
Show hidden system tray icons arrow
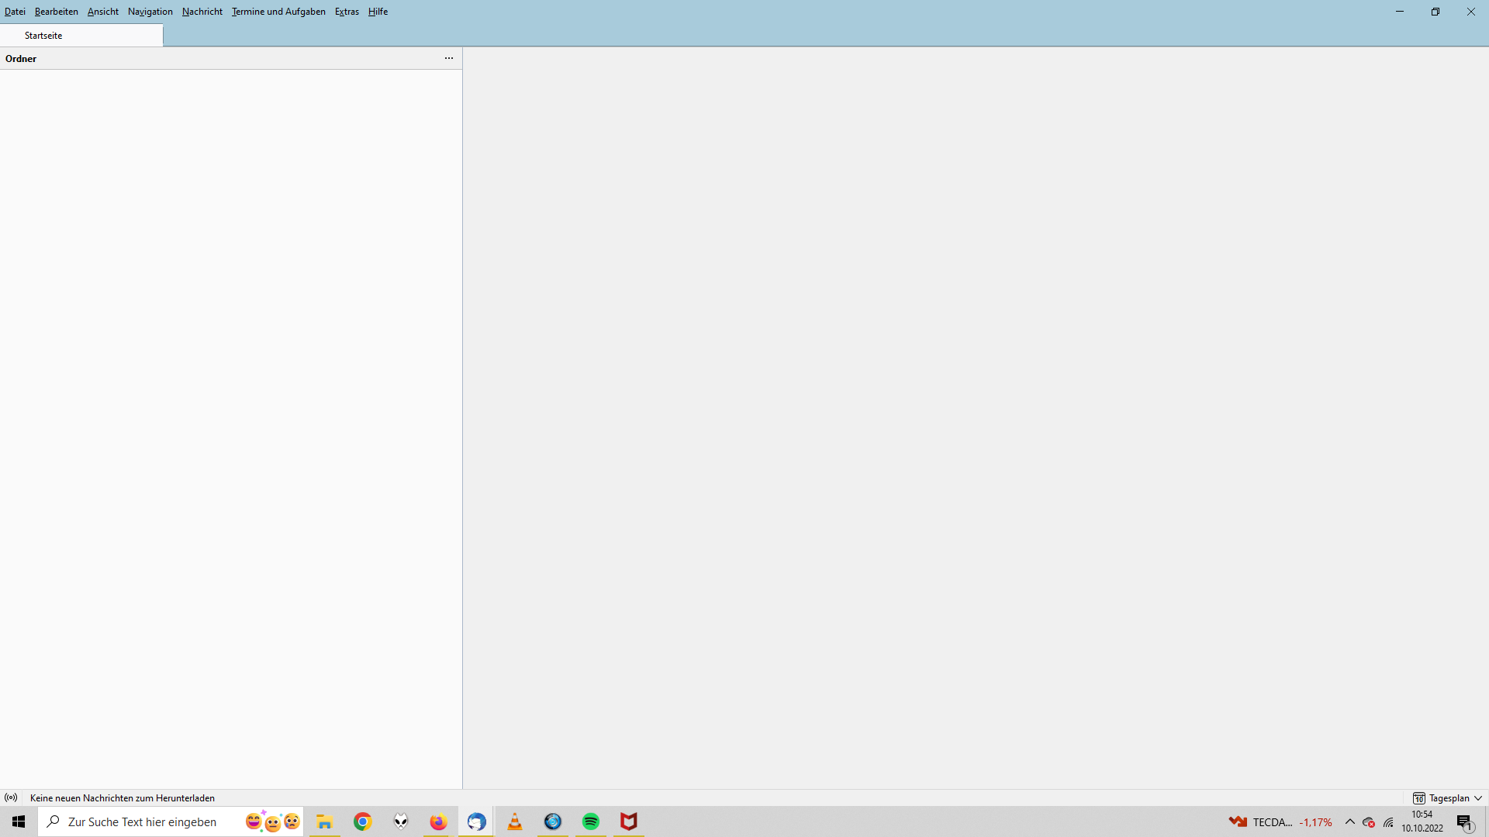[1350, 821]
